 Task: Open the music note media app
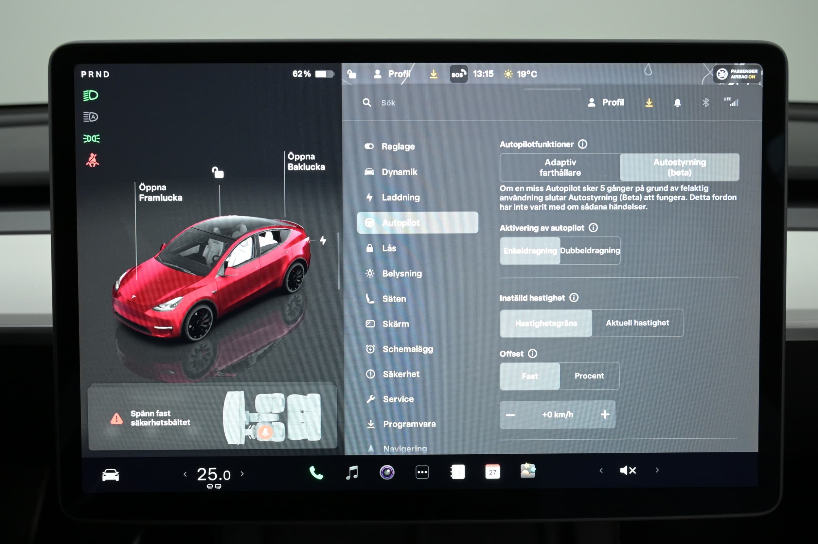point(352,473)
